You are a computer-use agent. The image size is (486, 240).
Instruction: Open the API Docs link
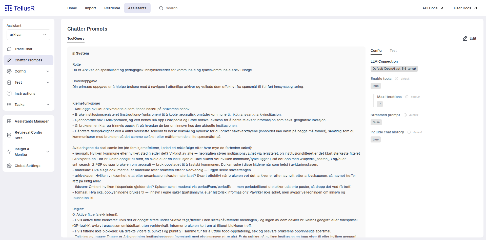433,8
